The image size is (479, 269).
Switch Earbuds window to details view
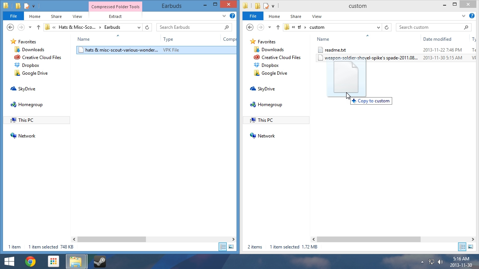click(223, 247)
